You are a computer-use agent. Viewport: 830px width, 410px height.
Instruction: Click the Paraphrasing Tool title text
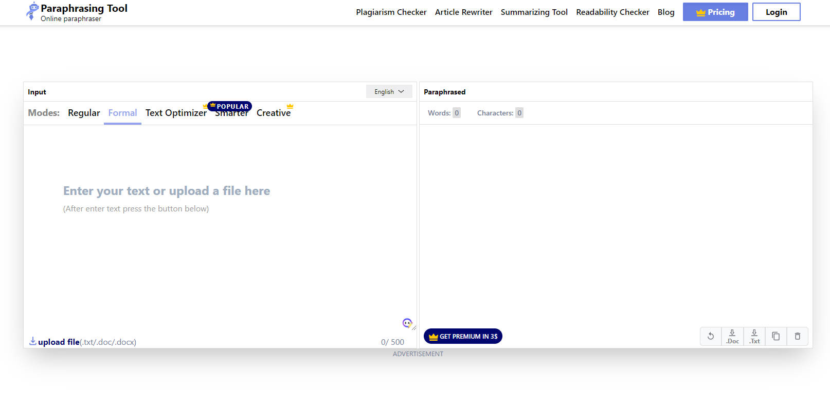(84, 8)
